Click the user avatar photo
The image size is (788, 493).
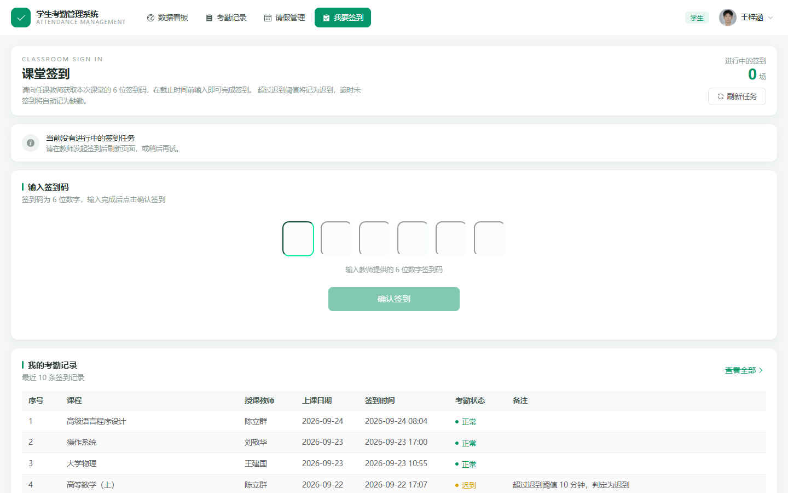pos(728,18)
